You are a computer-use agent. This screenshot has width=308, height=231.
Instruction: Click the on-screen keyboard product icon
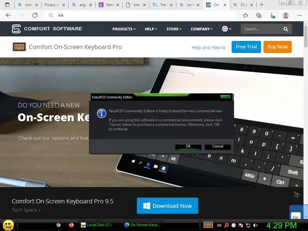(19, 47)
